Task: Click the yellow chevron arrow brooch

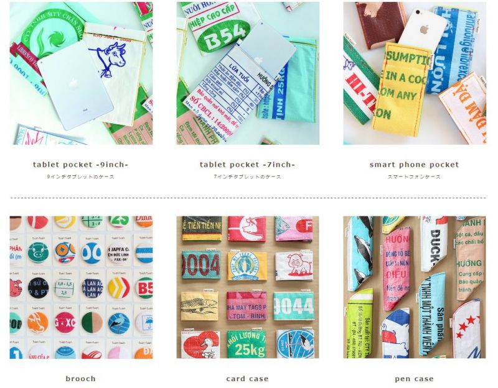Action: tap(118, 287)
